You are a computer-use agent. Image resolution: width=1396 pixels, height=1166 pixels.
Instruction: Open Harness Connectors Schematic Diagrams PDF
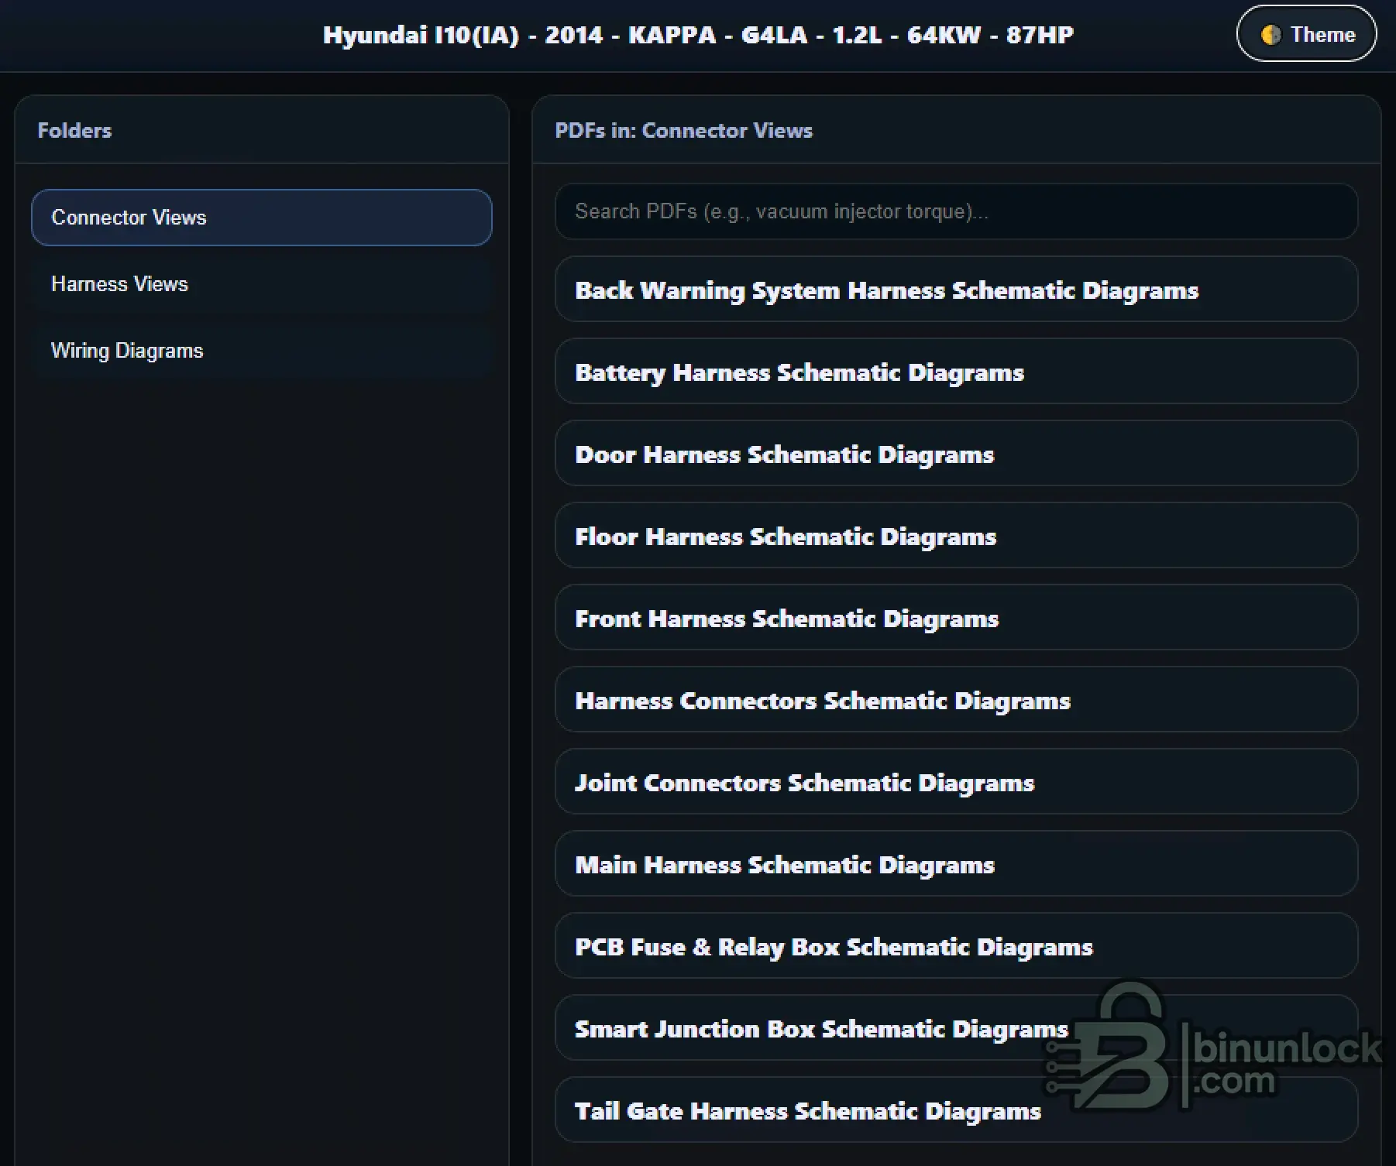[956, 700]
